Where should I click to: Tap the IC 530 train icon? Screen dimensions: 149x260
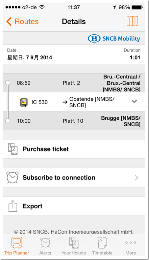(24, 102)
